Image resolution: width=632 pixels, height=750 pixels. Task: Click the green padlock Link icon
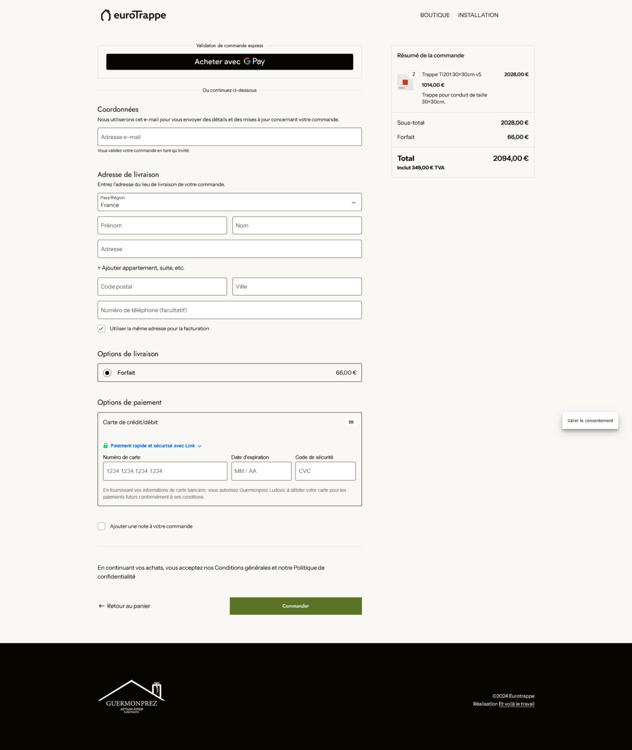(105, 446)
